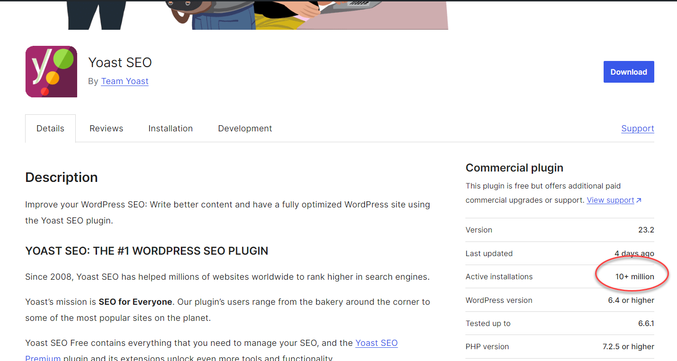Select the Details tab
This screenshot has height=361, width=677.
point(50,128)
